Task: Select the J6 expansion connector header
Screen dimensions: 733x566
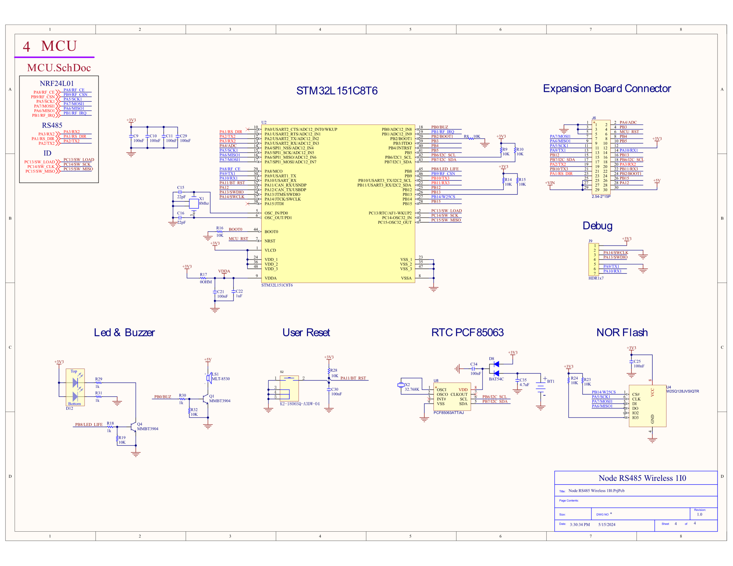Action: [x=601, y=157]
